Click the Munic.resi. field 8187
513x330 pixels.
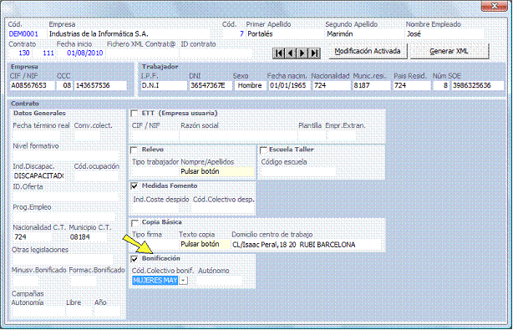click(x=371, y=86)
